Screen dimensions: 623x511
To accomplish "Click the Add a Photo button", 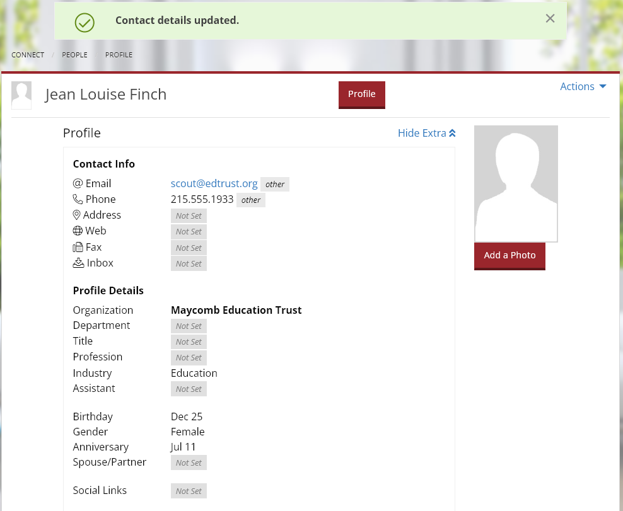I will point(509,255).
